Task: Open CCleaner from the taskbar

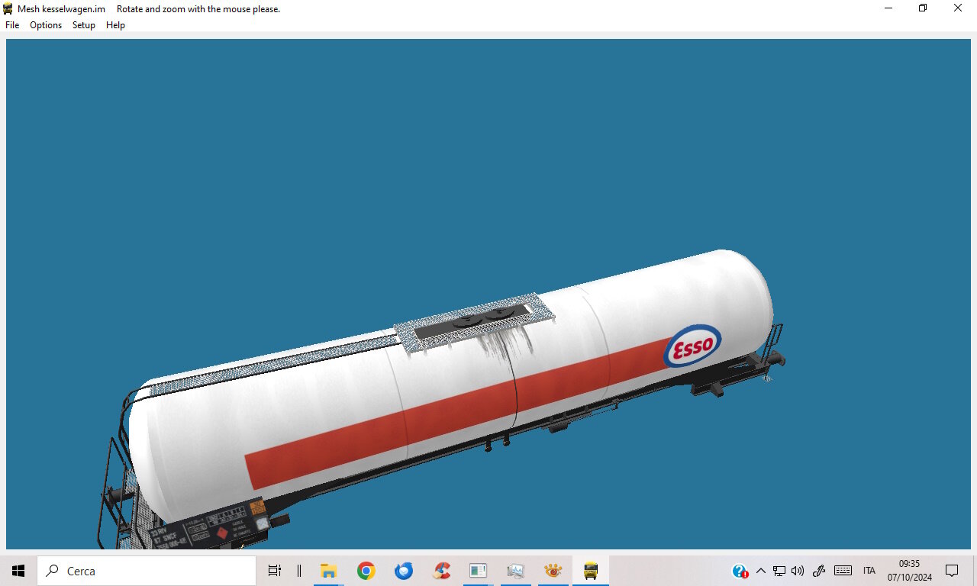Action: (x=441, y=571)
